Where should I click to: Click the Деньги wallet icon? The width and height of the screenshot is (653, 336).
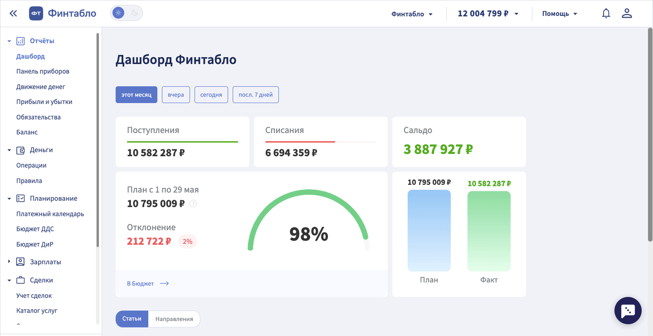[x=20, y=150]
